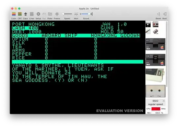Click the highlighted 'CASH 400' text
Viewport: 178px width, 127px height.
pos(25,28)
